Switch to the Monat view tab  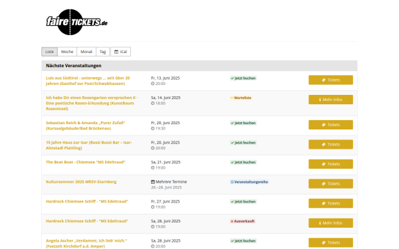(x=86, y=52)
